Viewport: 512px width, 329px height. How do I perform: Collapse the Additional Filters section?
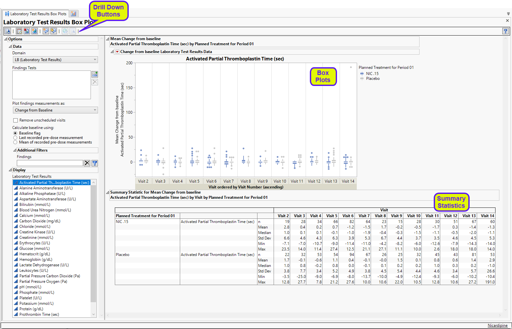15,150
